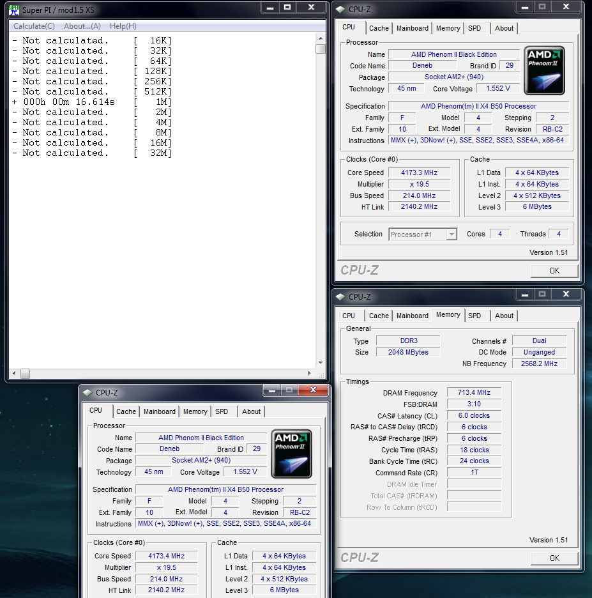
Task: Open the Calculate(C) menu in Super PI
Action: [34, 26]
